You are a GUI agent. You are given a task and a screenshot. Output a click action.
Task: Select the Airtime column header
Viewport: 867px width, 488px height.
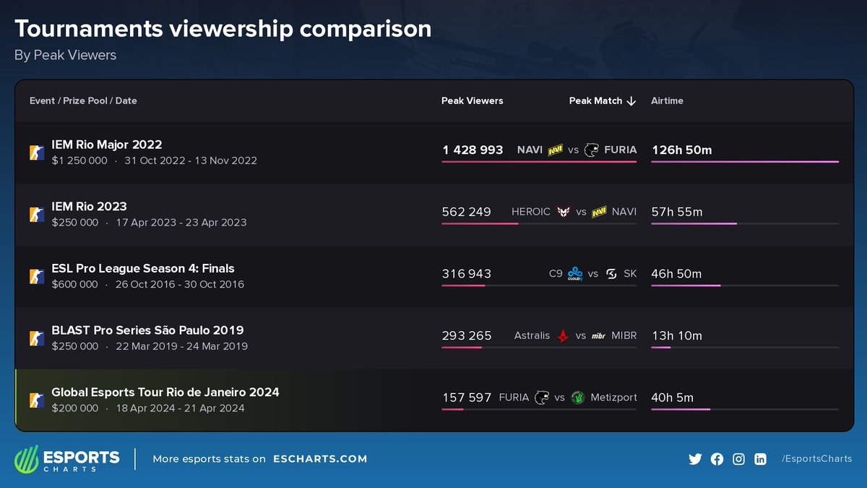point(667,100)
